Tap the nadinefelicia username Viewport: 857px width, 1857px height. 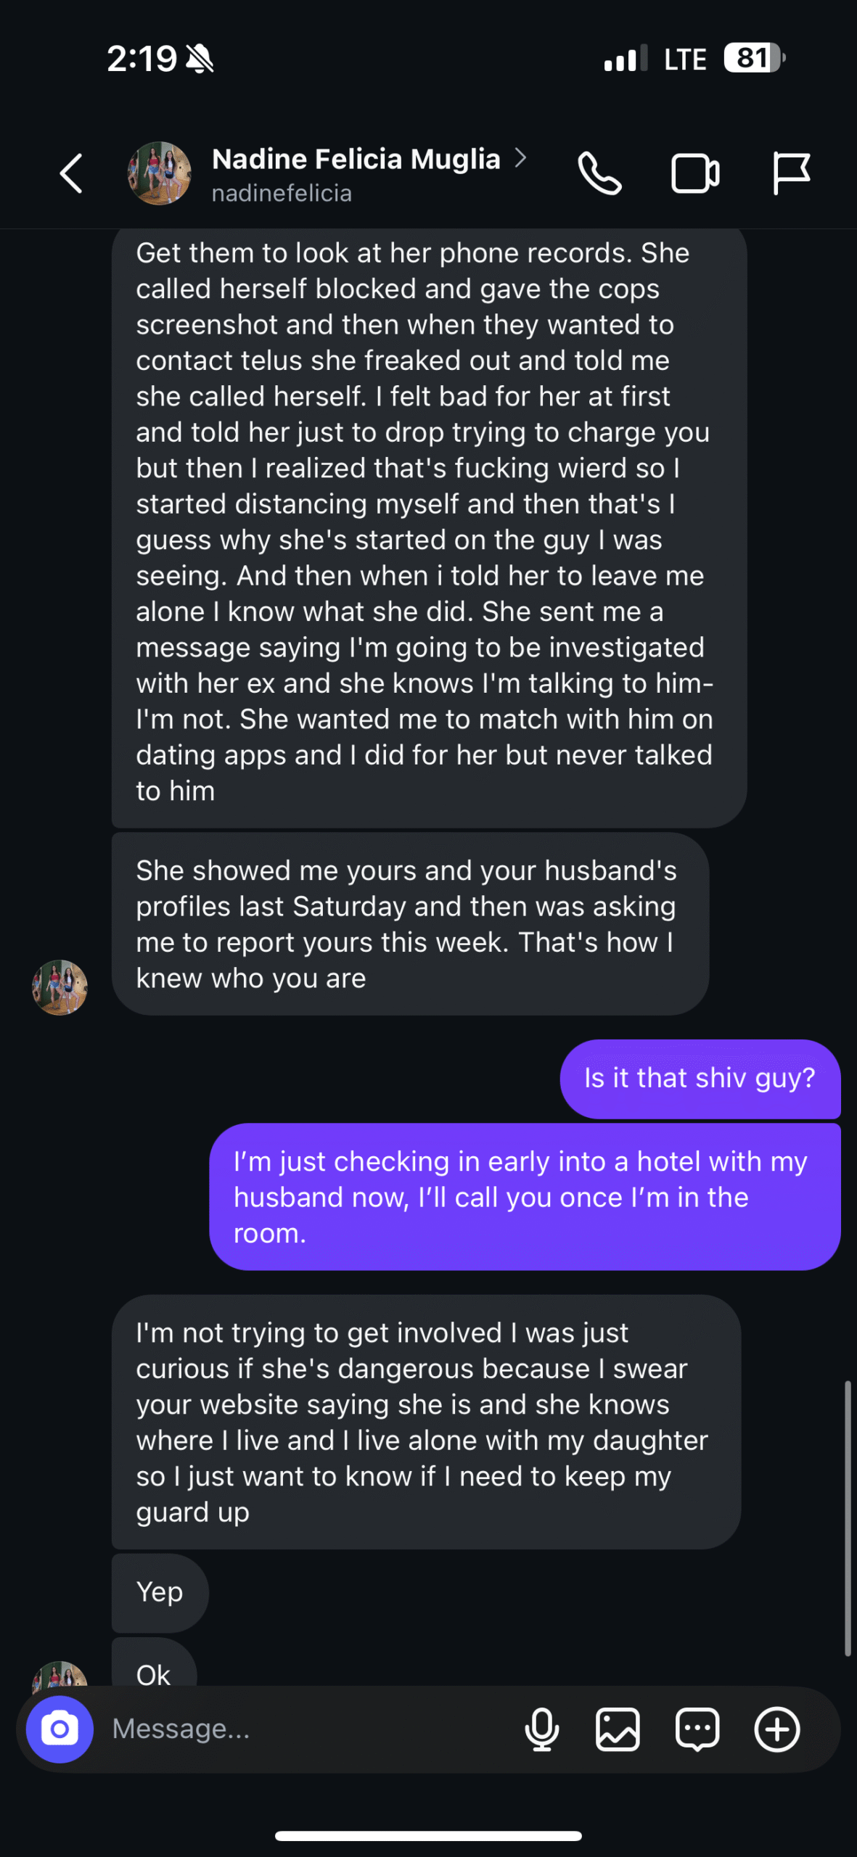point(282,193)
